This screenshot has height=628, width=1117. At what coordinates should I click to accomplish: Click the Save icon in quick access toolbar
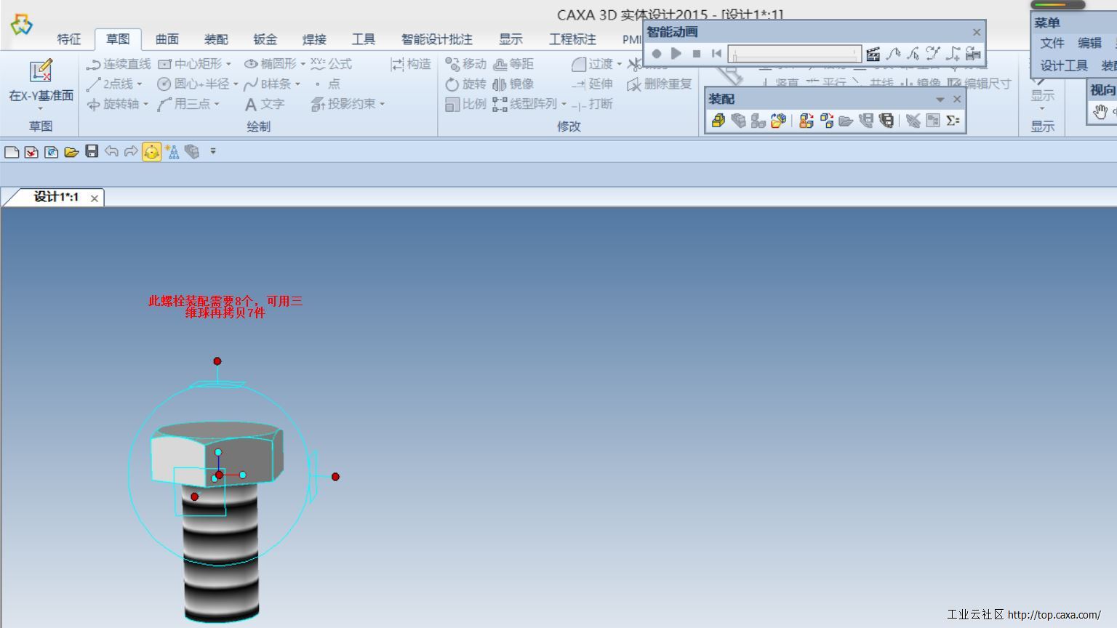coord(92,151)
